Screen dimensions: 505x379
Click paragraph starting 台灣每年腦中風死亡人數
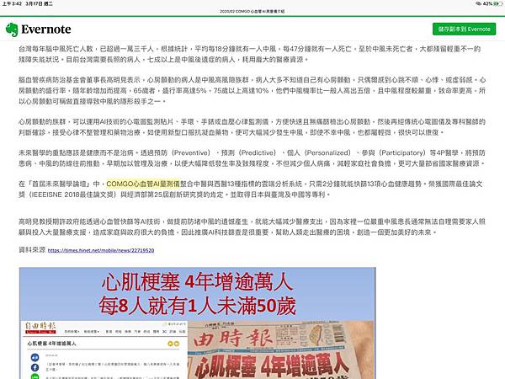[x=250, y=54]
